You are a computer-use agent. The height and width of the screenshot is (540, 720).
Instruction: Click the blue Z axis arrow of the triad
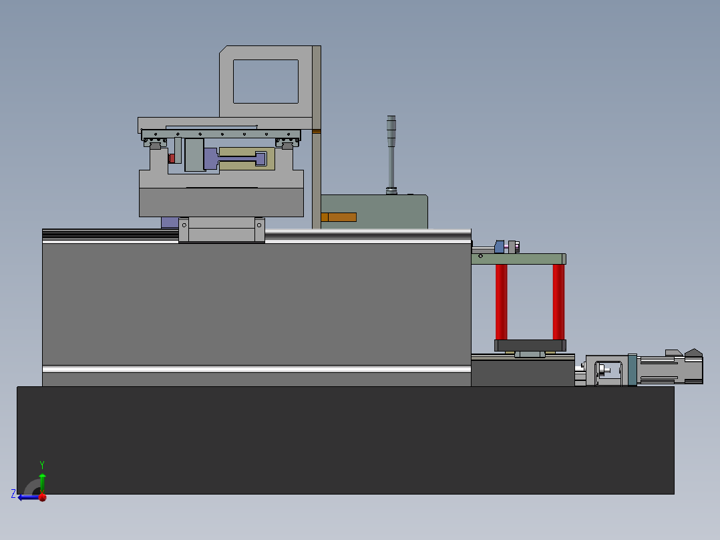click(x=27, y=497)
